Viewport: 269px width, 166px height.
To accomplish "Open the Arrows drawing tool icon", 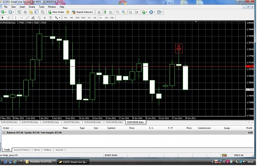I will (56, 18).
